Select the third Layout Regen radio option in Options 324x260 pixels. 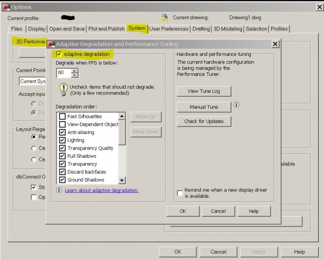[34, 159]
